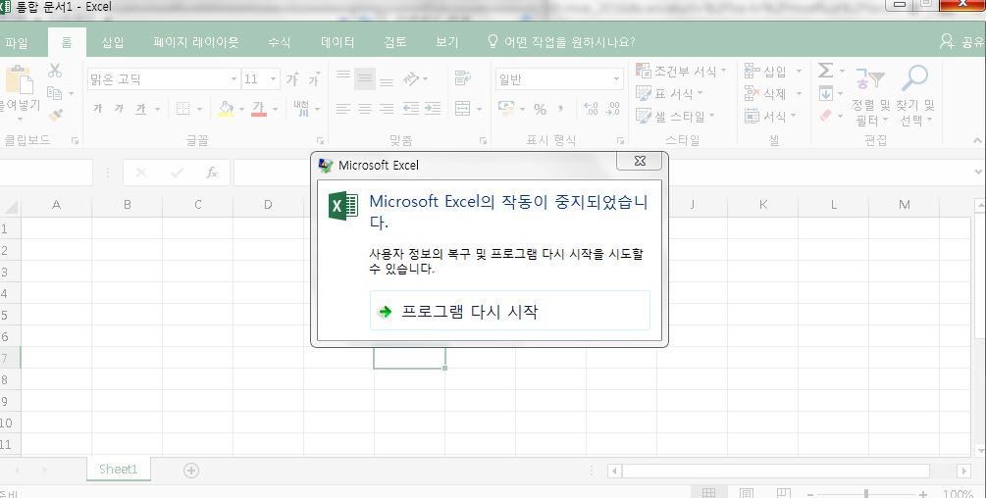Click the Find and Select magnifier icon
This screenshot has height=498, width=986.
[x=915, y=78]
